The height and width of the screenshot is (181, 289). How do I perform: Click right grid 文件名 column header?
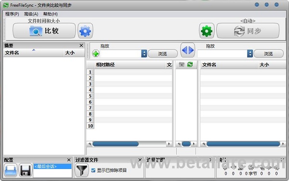pyautogui.click(x=229, y=65)
